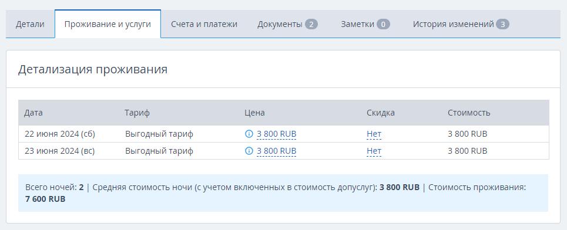View the История изменений tab
The image size is (567, 230).
(x=461, y=24)
